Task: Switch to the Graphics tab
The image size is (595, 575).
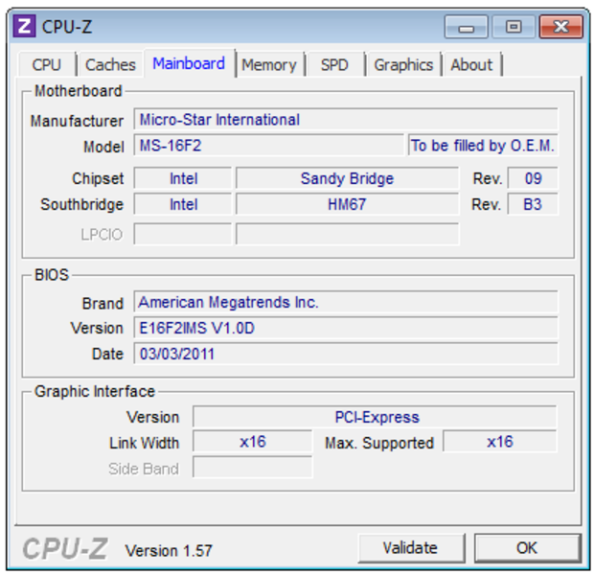Action: [403, 64]
